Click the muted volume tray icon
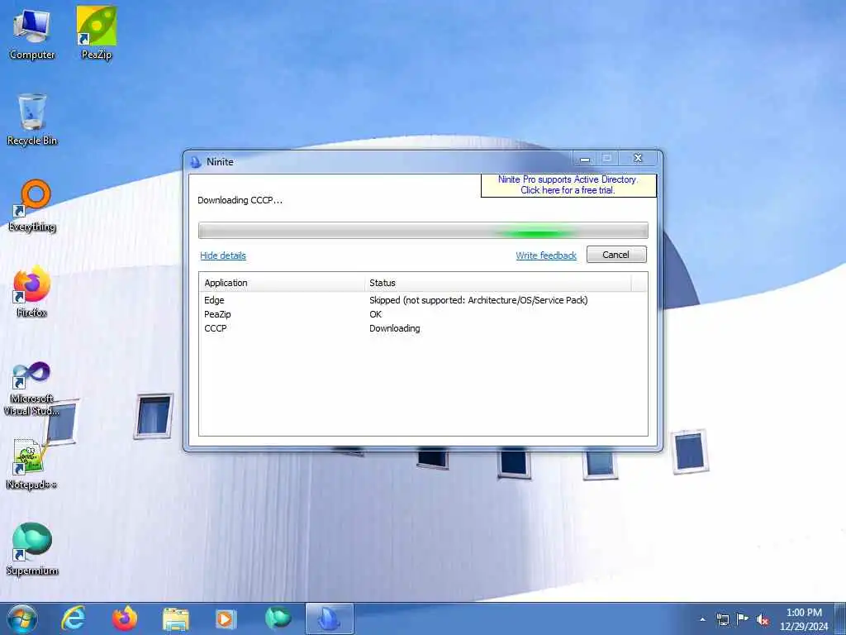Screen dimensions: 846x635 tap(763, 619)
